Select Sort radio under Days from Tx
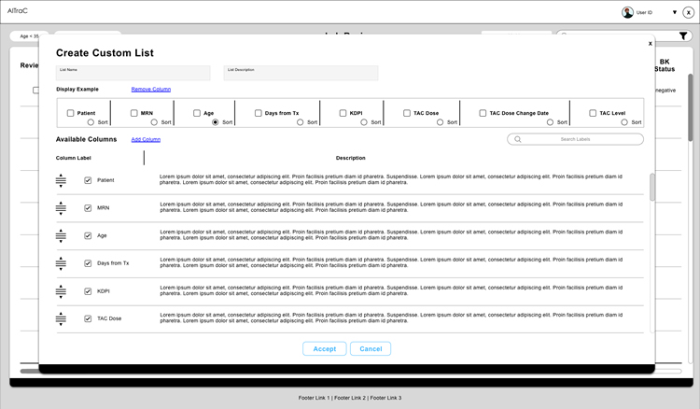Screen dimensions: 700x409 point(300,122)
